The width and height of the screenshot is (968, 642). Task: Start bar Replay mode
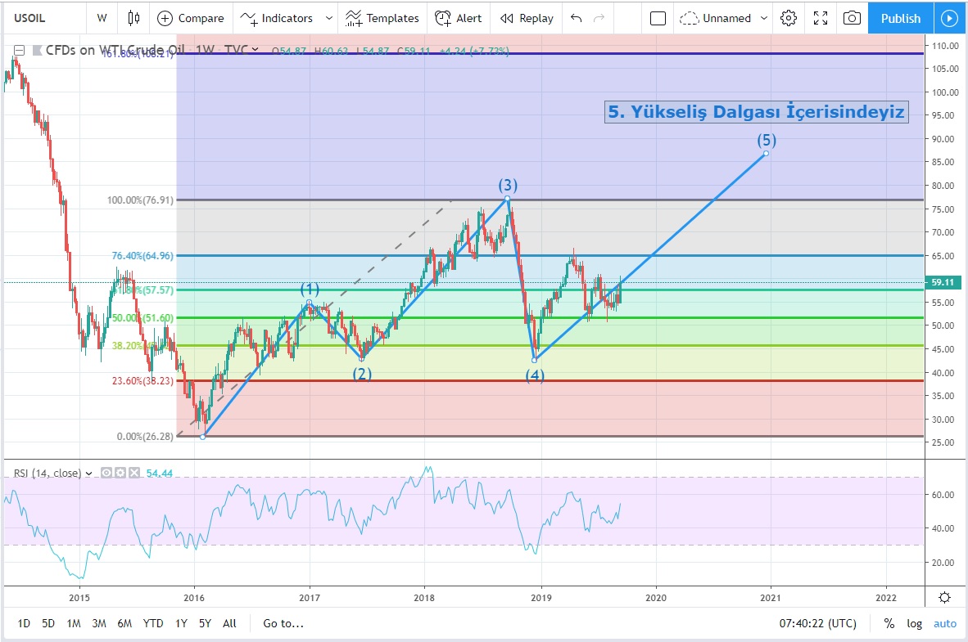(527, 18)
